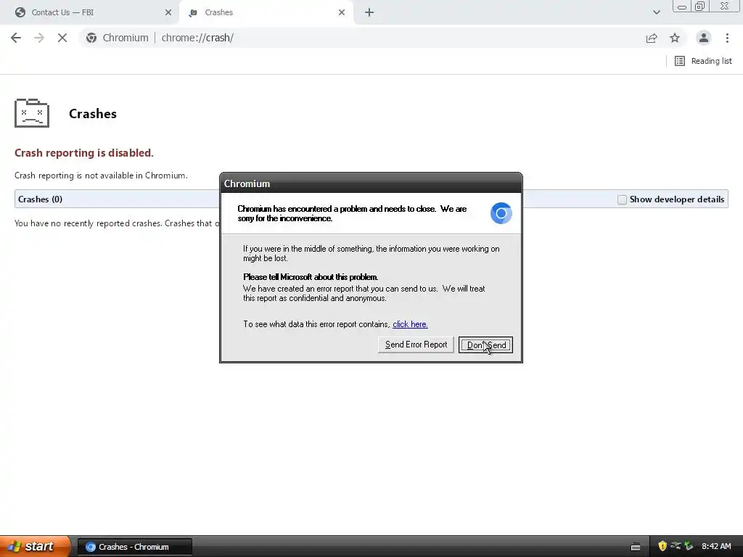This screenshot has width=743, height=557.
Task: Click the 'Crash reporting is disabled.' heading
Action: click(84, 153)
